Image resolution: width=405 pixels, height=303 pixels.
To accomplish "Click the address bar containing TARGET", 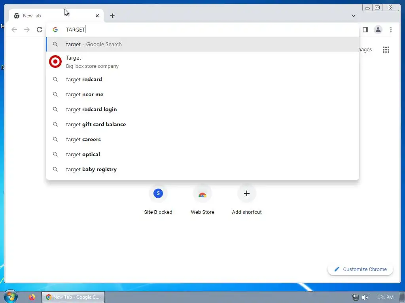I will [202, 30].
